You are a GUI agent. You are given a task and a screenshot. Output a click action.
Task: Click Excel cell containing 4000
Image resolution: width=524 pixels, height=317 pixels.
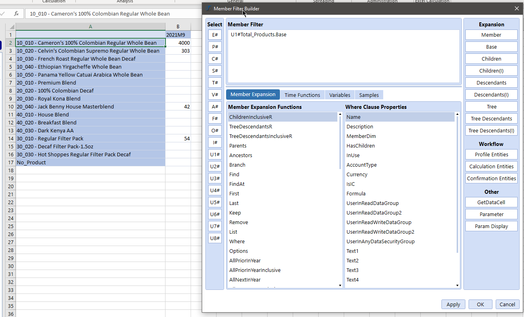(x=178, y=43)
